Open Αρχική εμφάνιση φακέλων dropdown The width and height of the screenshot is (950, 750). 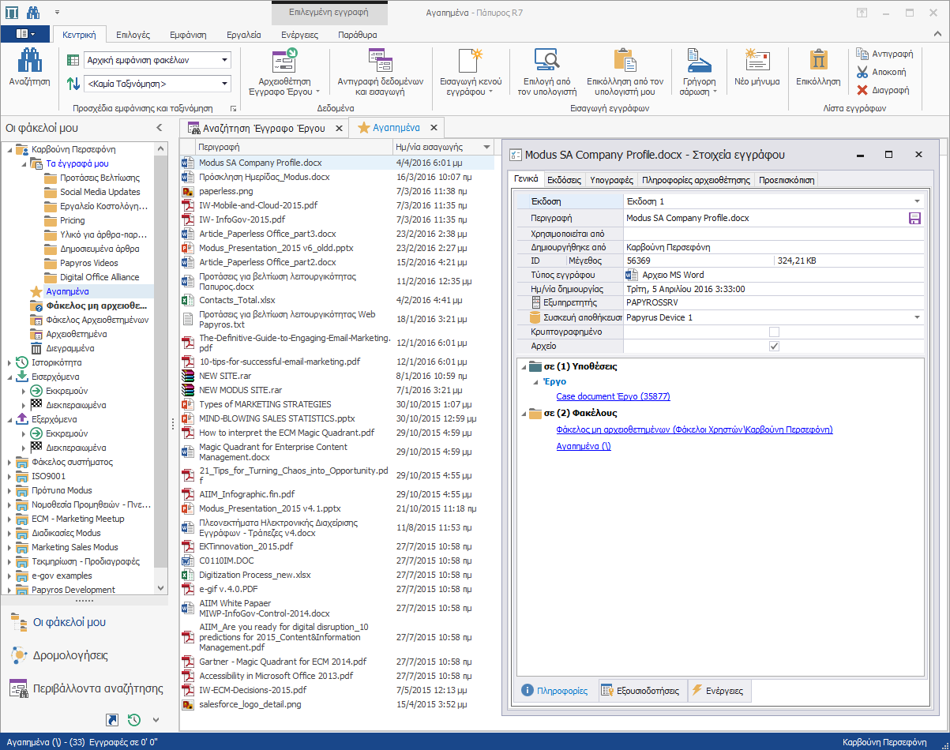coord(224,60)
